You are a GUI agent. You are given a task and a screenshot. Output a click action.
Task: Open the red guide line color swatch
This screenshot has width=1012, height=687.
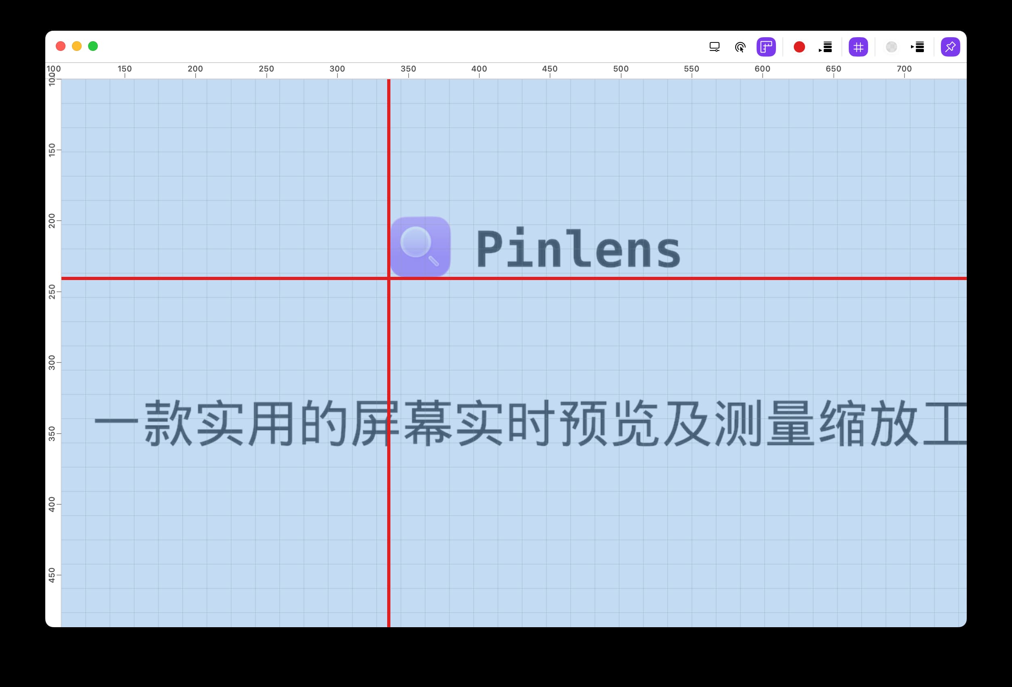tap(799, 47)
